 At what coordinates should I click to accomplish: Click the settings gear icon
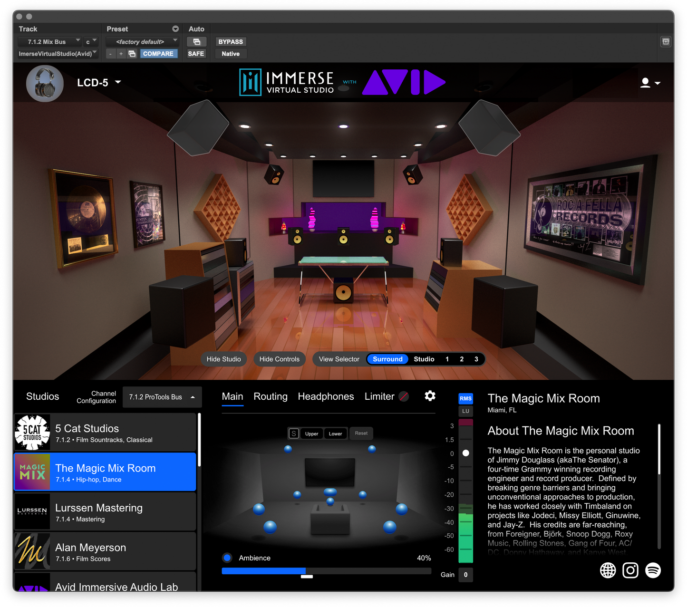(430, 396)
